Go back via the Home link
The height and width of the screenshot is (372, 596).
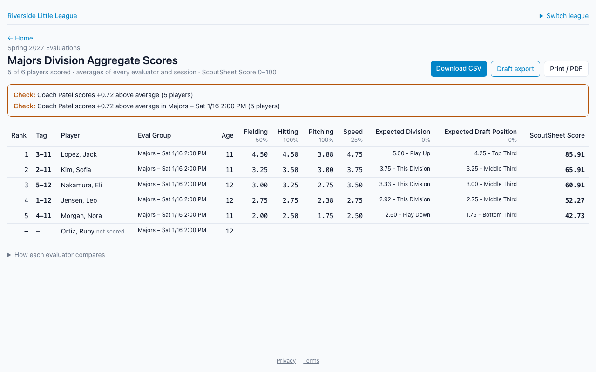pyautogui.click(x=20, y=38)
